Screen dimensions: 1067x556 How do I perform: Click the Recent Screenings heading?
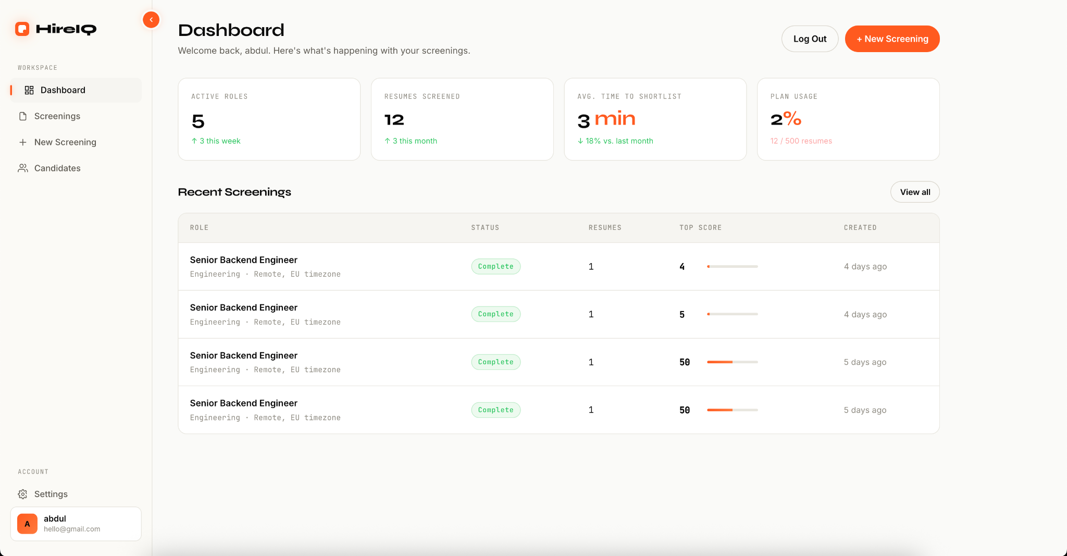[x=234, y=192]
